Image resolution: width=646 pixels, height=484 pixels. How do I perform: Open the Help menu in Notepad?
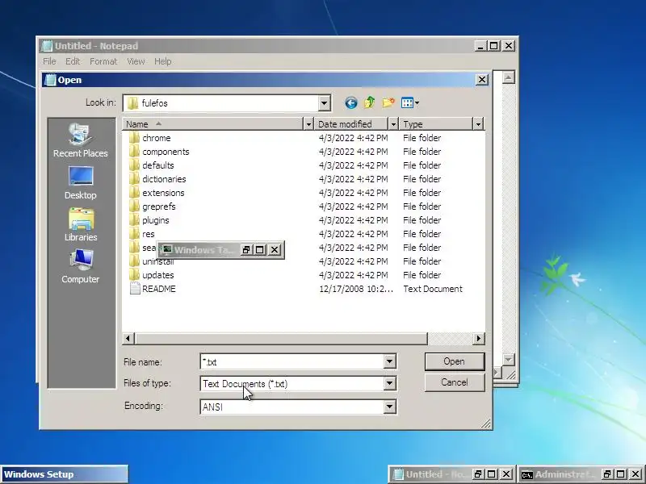point(163,61)
